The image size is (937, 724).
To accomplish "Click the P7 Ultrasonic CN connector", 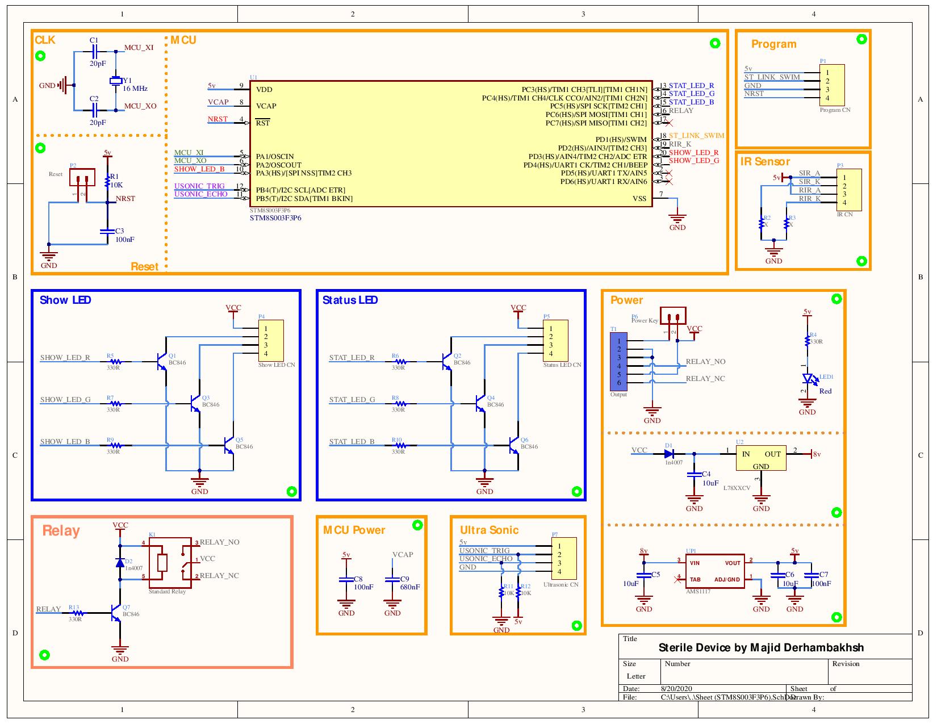I will pyautogui.click(x=564, y=559).
